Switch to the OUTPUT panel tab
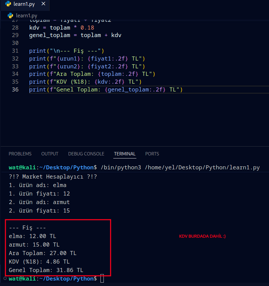This screenshot has height=286, width=269. point(50,154)
